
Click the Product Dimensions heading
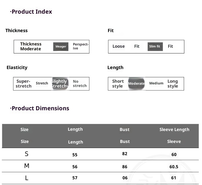(x=40, y=108)
